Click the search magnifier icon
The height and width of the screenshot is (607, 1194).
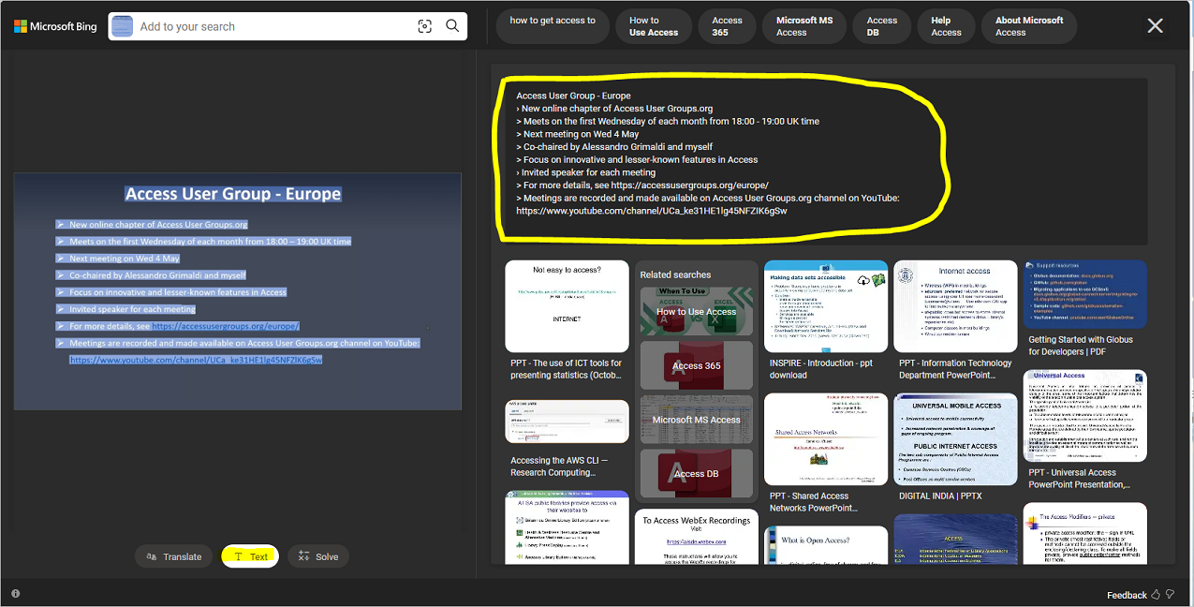point(452,26)
